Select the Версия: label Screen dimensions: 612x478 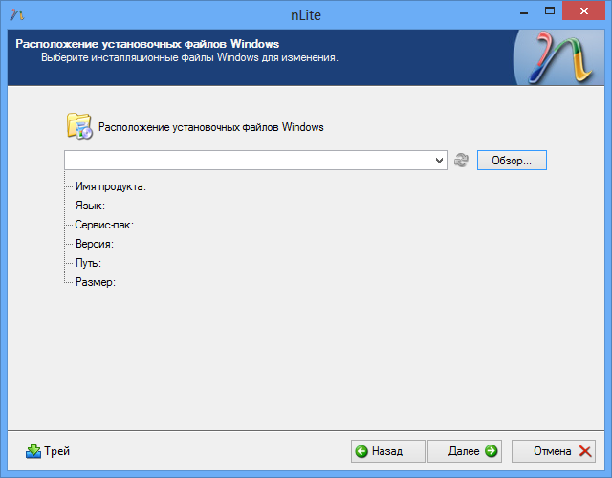coord(95,244)
